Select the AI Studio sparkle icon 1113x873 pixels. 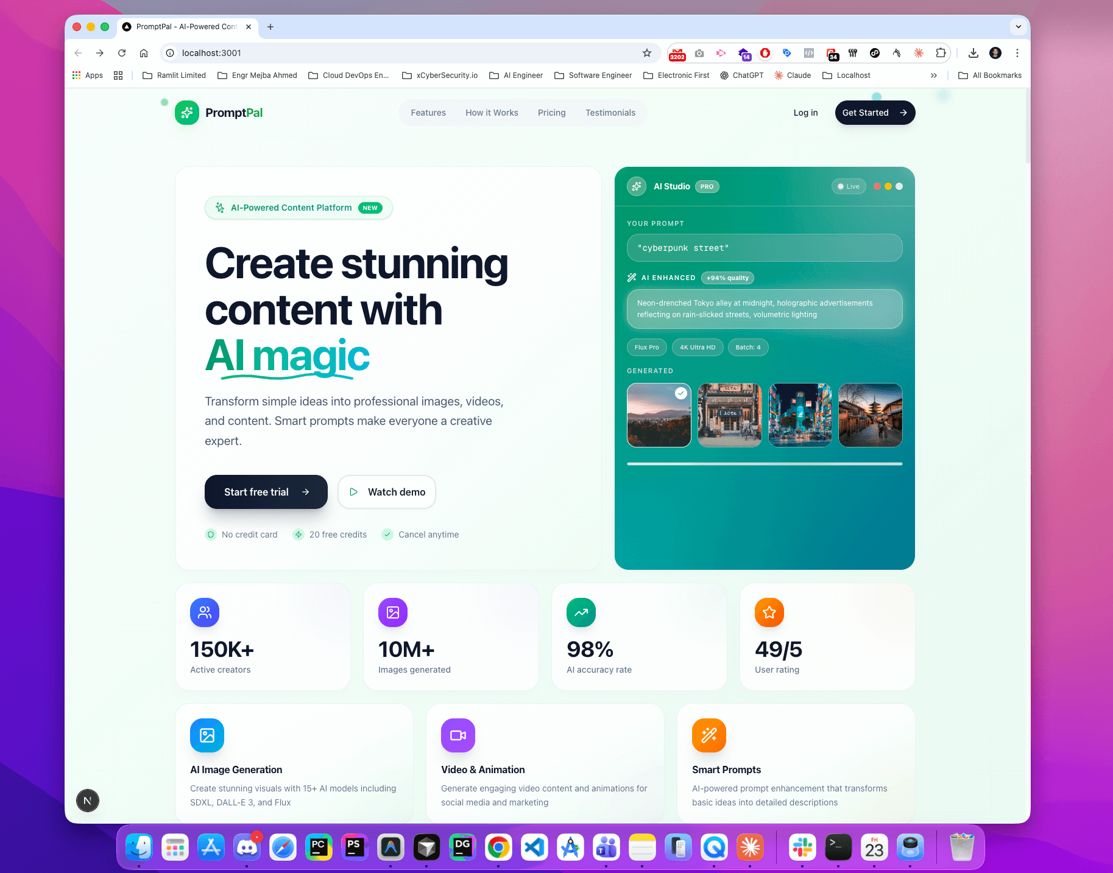[636, 186]
